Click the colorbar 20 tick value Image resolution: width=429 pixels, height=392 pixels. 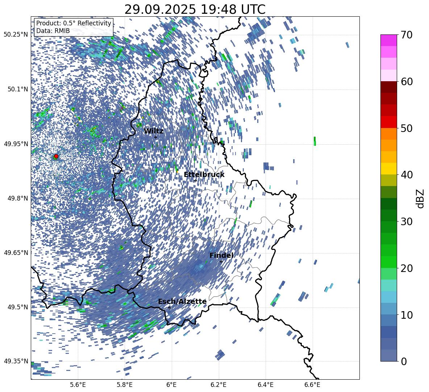pos(407,268)
